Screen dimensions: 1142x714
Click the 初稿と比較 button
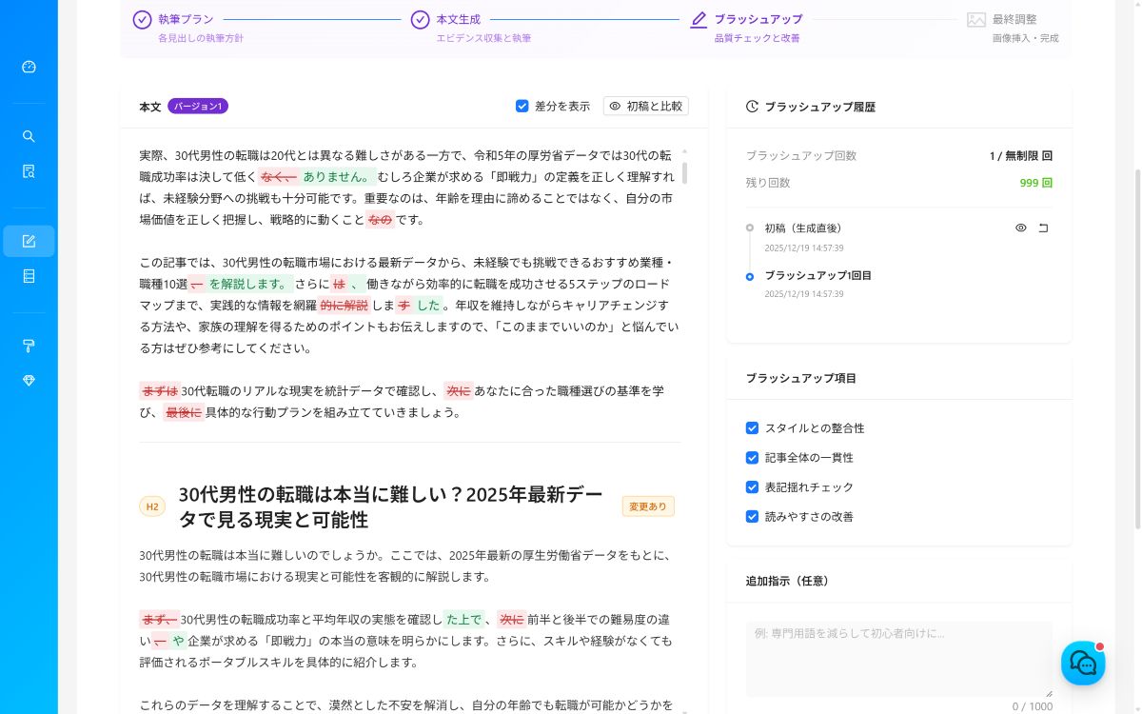[646, 106]
